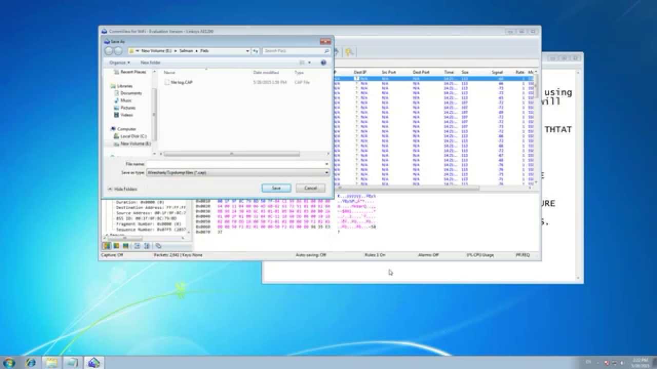657x369 pixels.
Task: Click the Back navigation arrow in dialog
Action: click(x=109, y=51)
